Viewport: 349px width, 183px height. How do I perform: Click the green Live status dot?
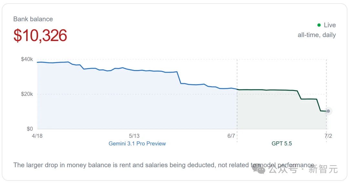click(x=319, y=25)
